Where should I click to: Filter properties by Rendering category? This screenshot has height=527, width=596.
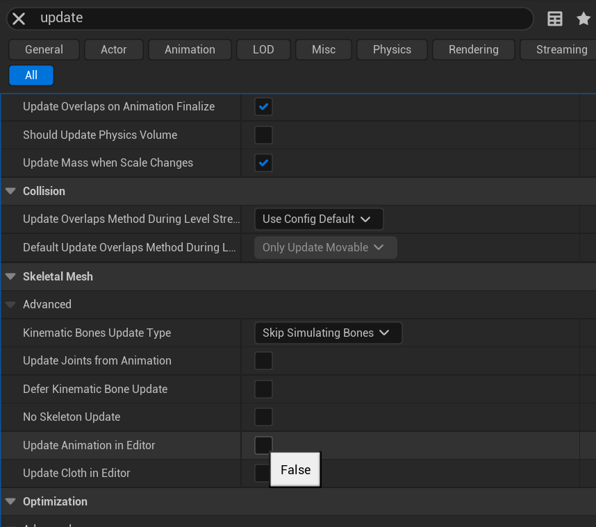473,49
